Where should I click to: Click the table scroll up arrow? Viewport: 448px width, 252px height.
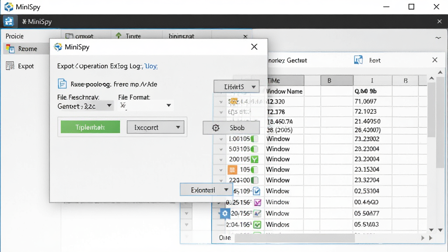431,78
